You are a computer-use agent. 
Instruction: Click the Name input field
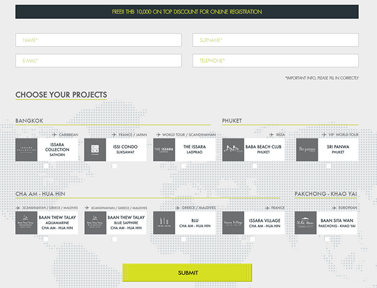(x=99, y=40)
